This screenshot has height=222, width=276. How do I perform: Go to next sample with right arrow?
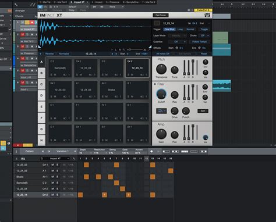point(116,53)
